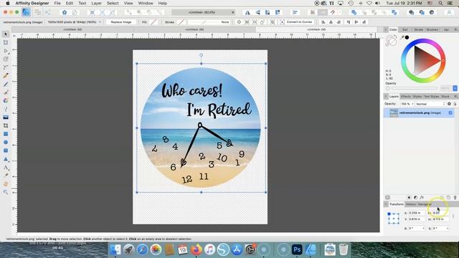The height and width of the screenshot is (258, 459).
Task: Toggle the layer lock icon in Layers panel
Action: click(455, 104)
